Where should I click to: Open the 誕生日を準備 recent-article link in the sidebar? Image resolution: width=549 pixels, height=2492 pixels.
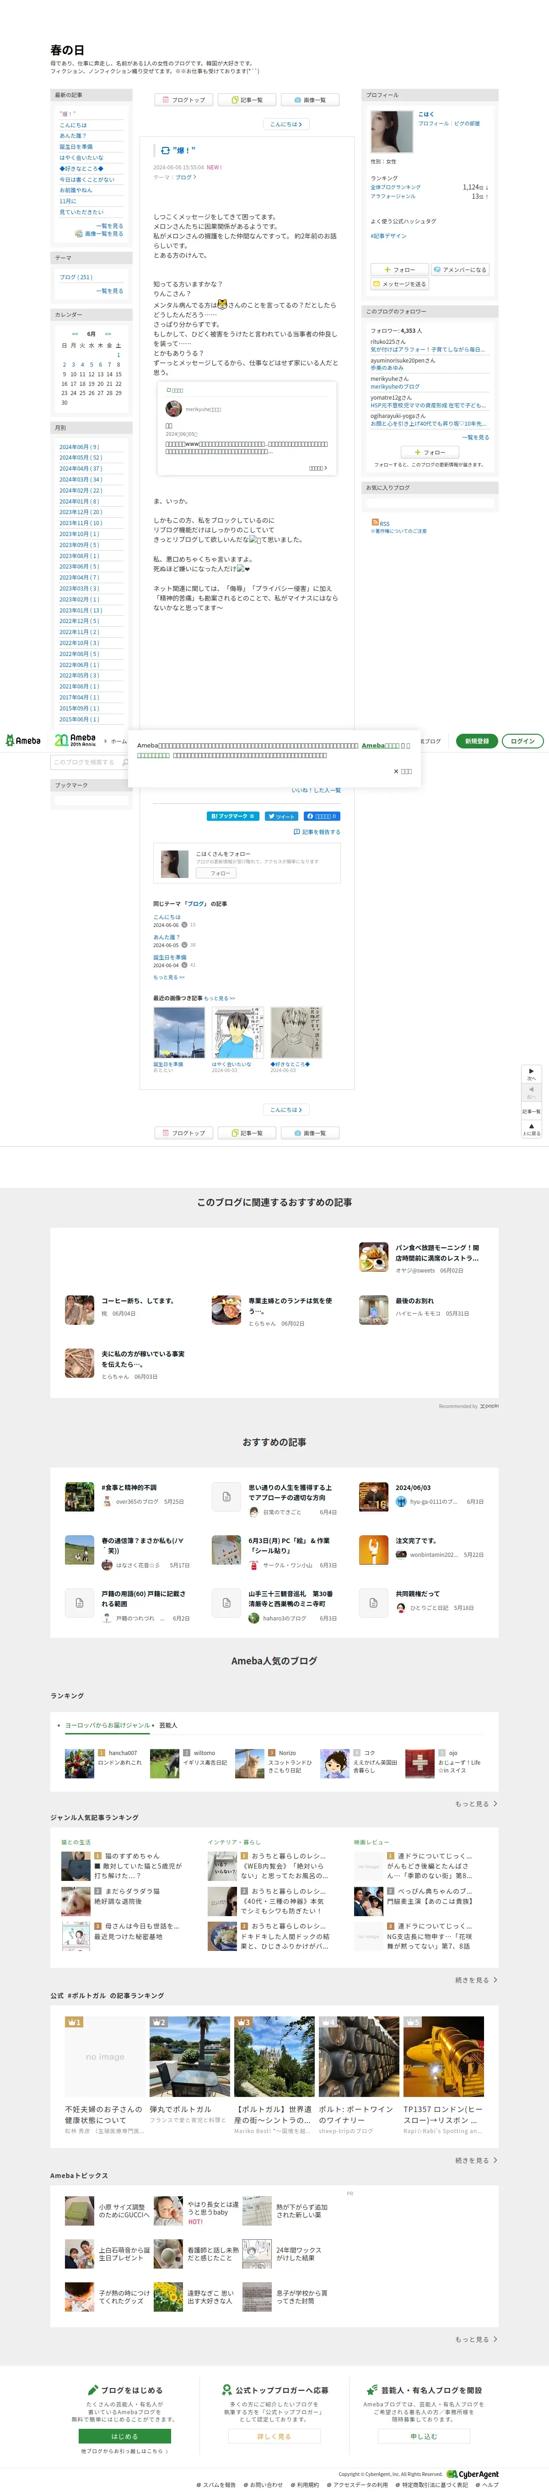pyautogui.click(x=76, y=147)
